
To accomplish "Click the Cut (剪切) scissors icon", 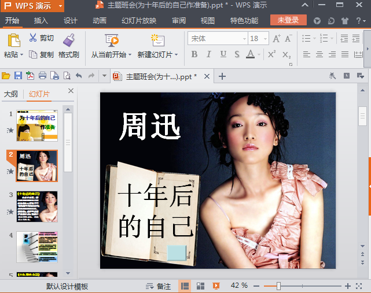I will click(33, 38).
